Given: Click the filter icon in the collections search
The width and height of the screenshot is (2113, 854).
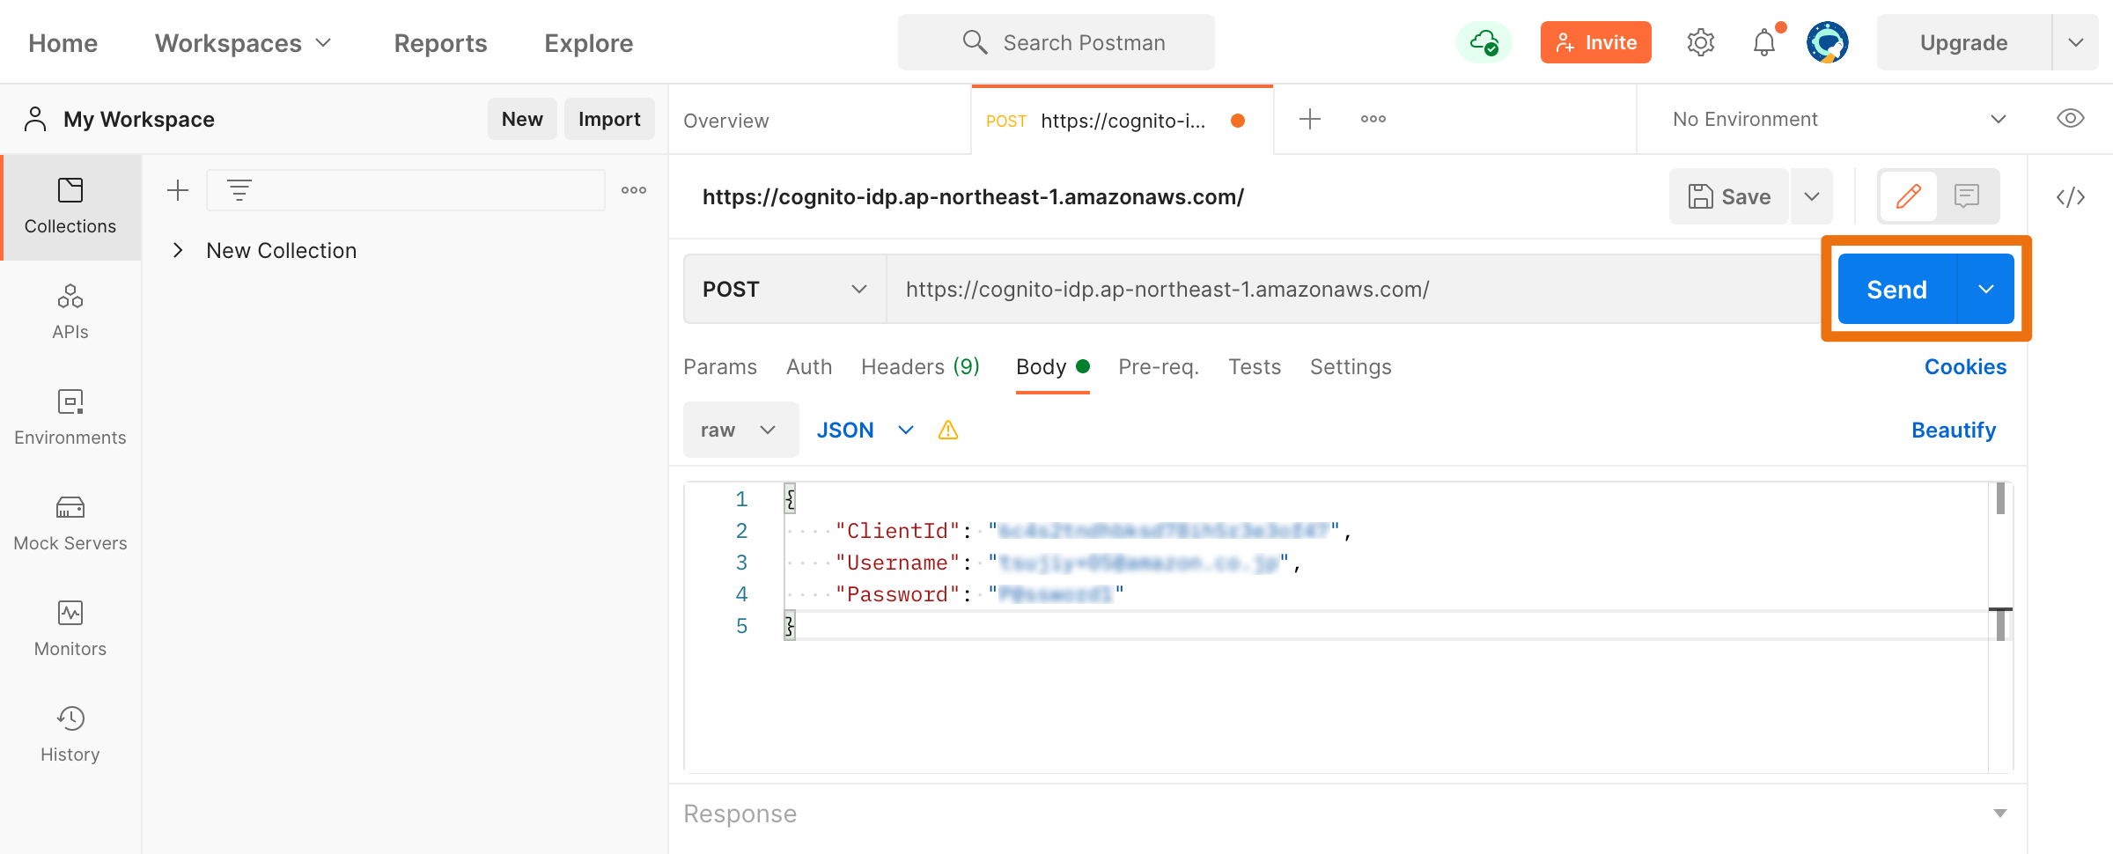Looking at the screenshot, I should tap(239, 190).
